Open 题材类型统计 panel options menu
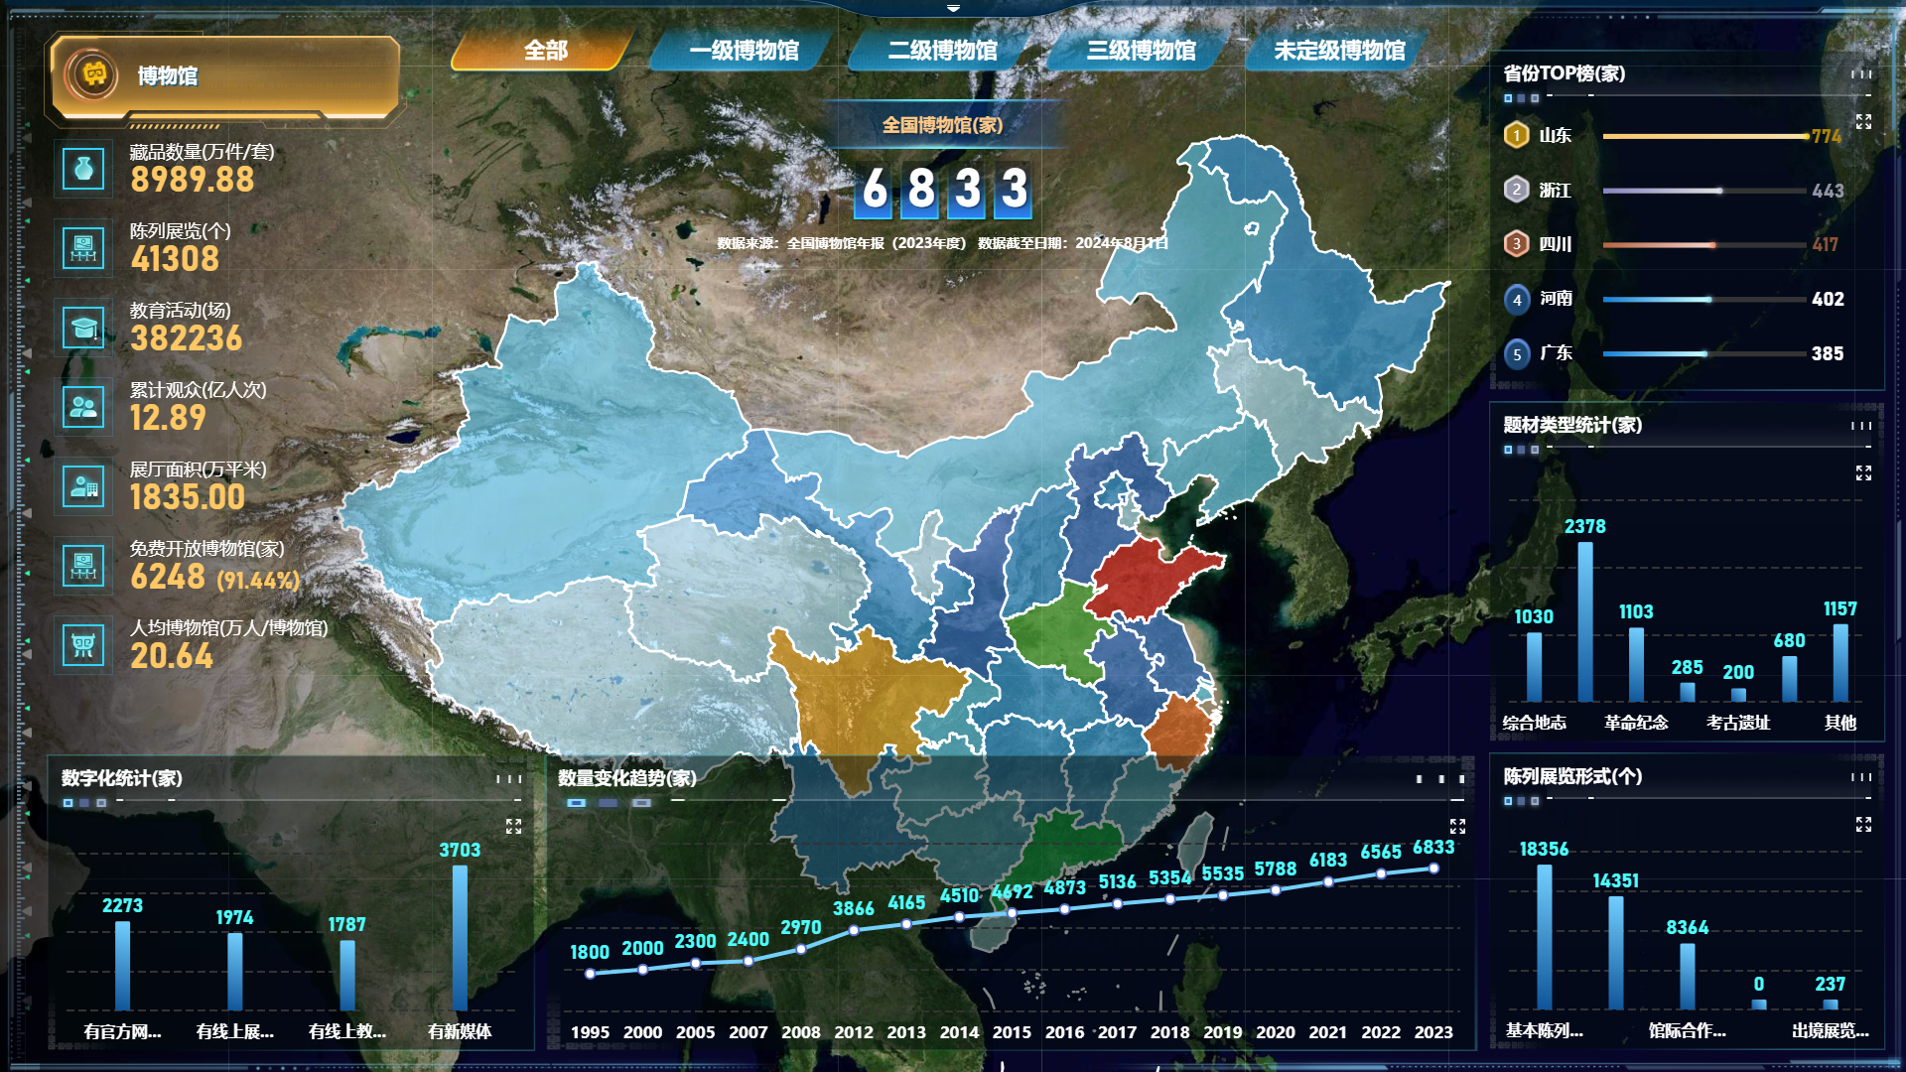The image size is (1906, 1072). pyautogui.click(x=1861, y=426)
